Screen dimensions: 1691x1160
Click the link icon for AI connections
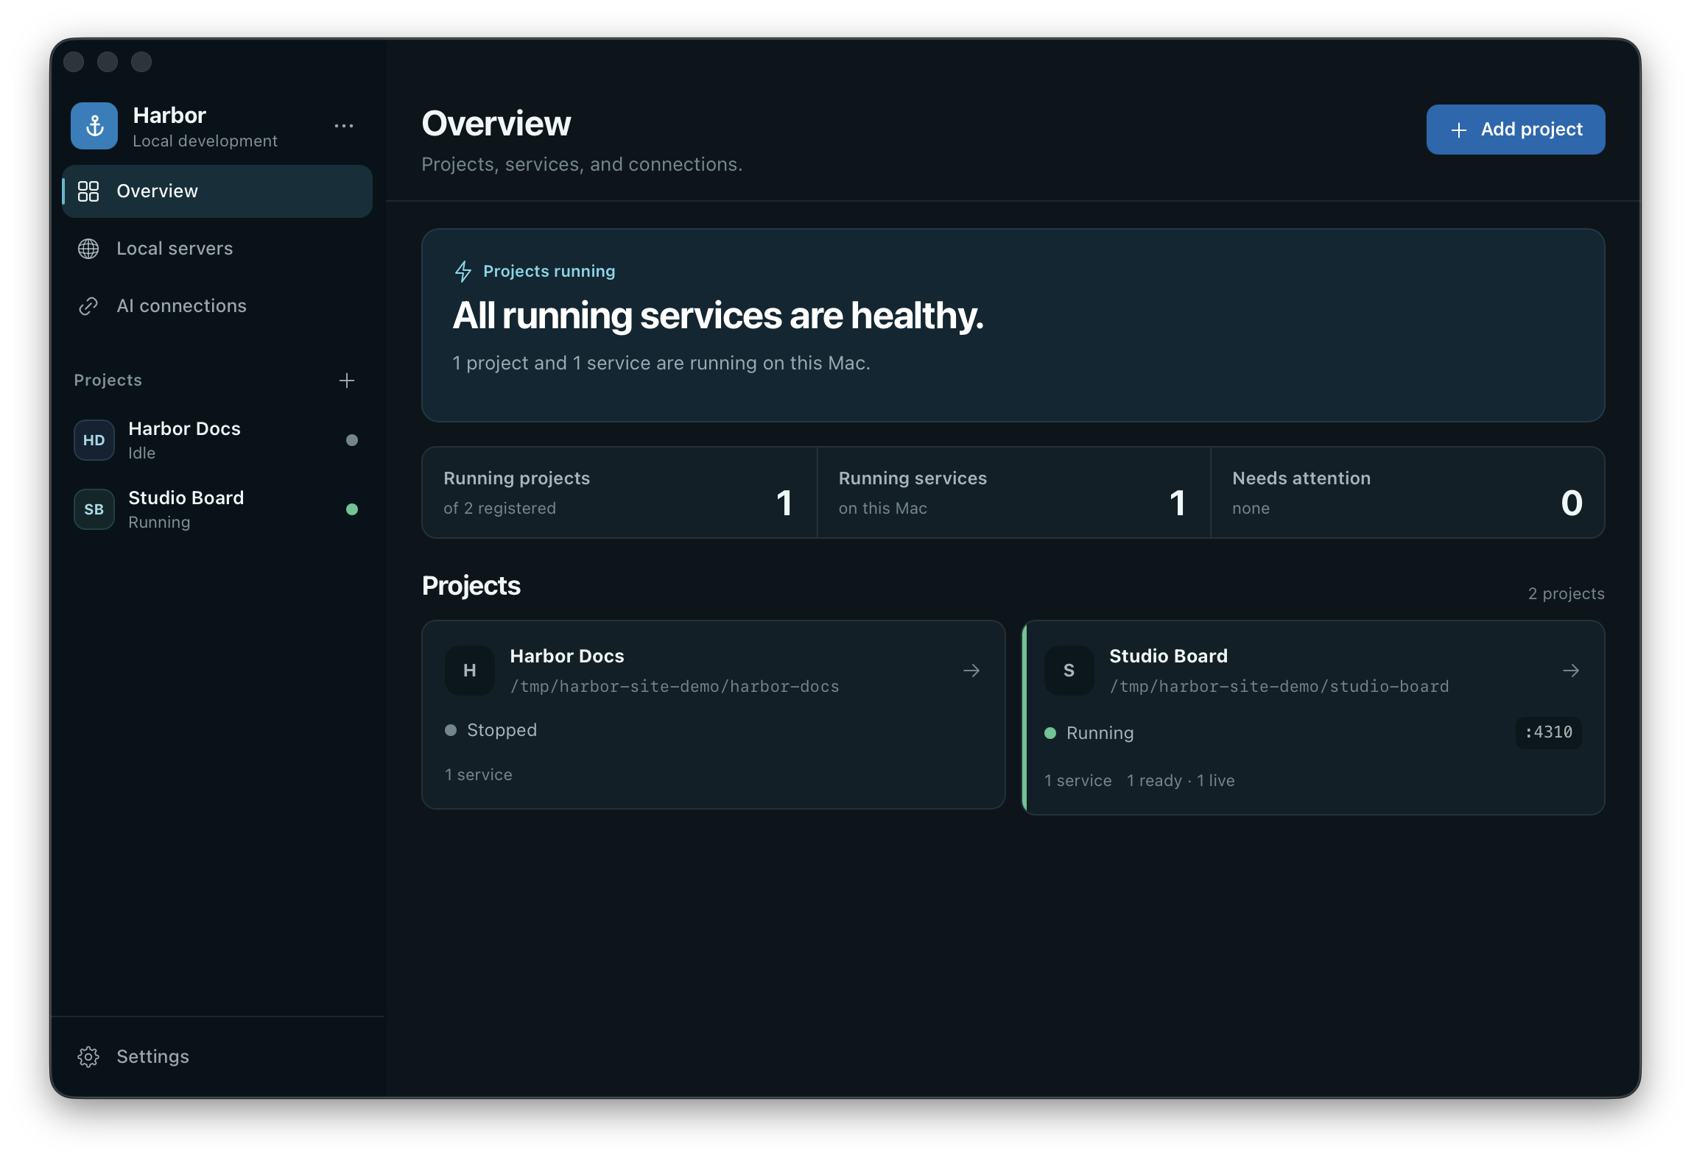88,306
